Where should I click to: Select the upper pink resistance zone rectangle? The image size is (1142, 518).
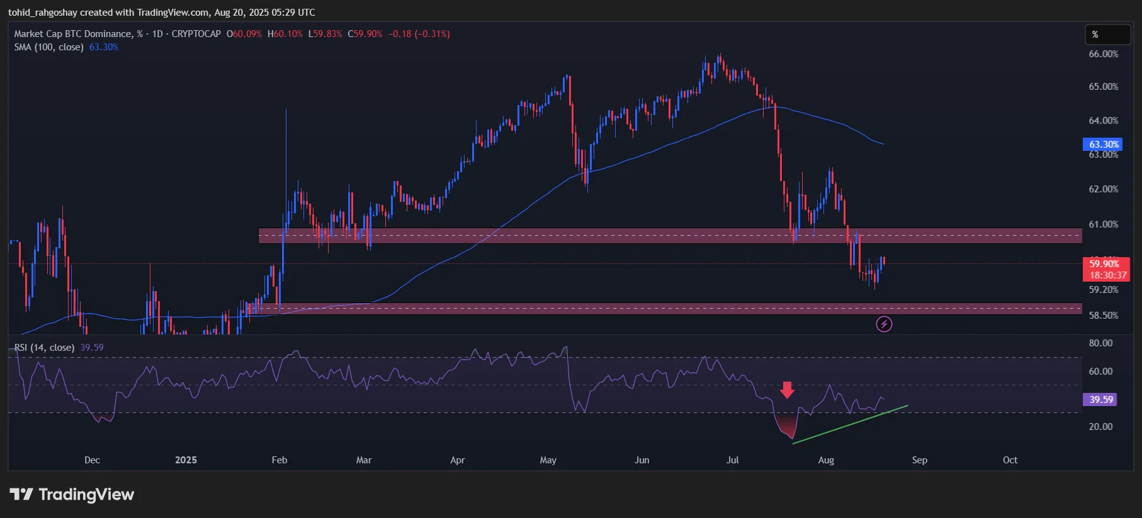pos(670,236)
